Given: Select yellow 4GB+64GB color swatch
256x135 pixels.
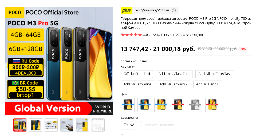Looking at the screenshot, I should point(161,105).
